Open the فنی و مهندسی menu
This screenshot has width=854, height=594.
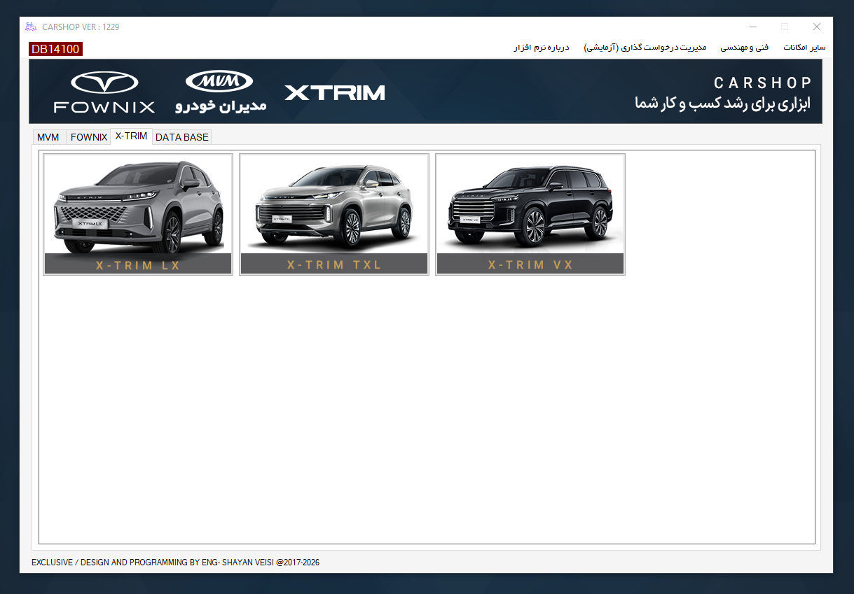point(745,48)
